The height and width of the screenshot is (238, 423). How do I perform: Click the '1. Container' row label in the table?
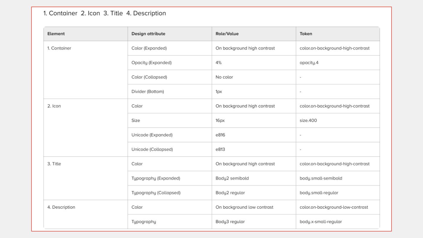point(59,48)
